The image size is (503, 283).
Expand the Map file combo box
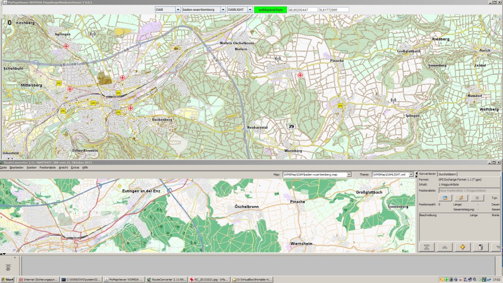click(349, 174)
